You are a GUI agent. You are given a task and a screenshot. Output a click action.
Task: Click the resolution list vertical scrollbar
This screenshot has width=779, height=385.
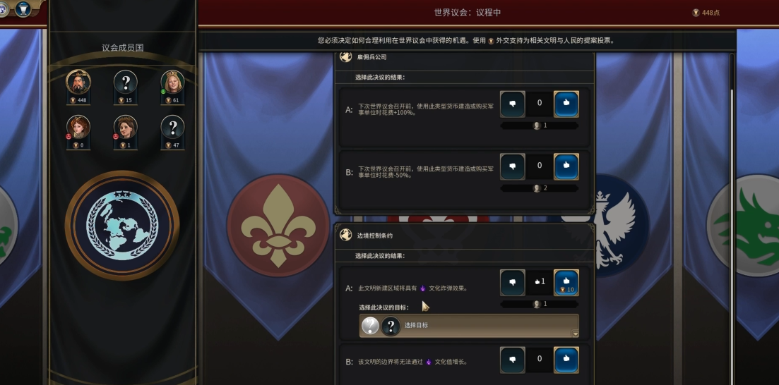coord(731,219)
